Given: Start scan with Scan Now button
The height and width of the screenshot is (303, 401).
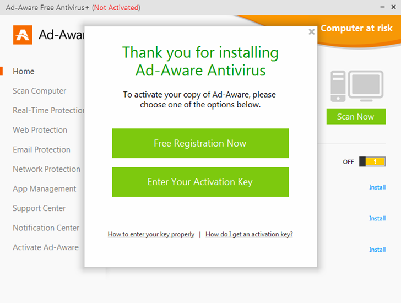Looking at the screenshot, I should coord(355,117).
